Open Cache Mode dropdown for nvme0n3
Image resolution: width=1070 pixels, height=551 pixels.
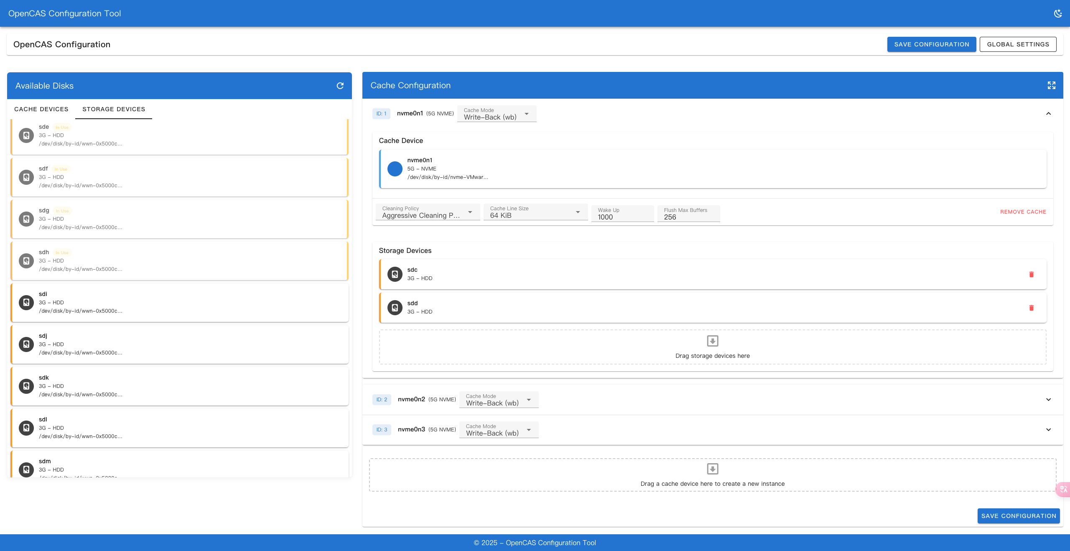point(499,430)
